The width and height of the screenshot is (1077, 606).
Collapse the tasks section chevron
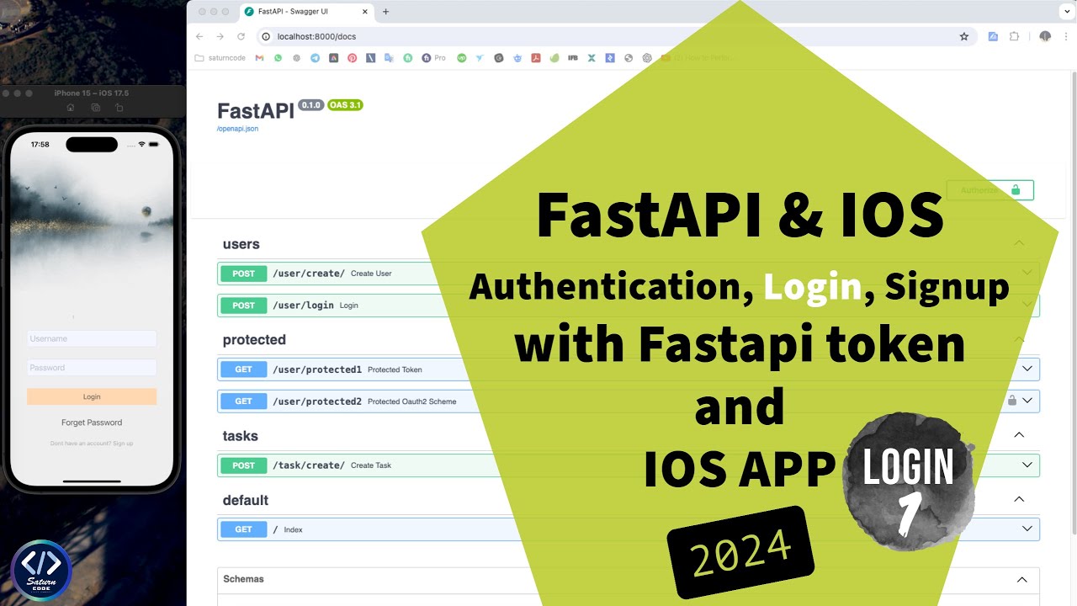coord(1019,435)
